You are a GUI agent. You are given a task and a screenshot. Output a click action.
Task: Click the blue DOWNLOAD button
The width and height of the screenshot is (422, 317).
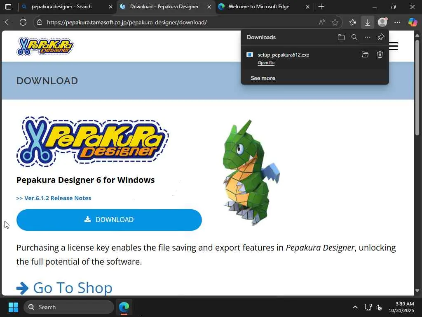point(109,220)
